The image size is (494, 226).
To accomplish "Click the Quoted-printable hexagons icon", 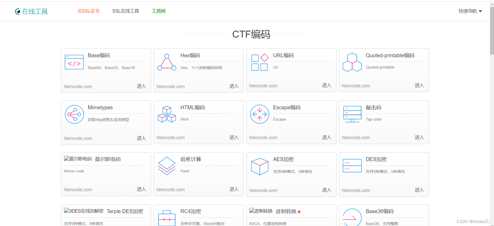I will [x=352, y=62].
